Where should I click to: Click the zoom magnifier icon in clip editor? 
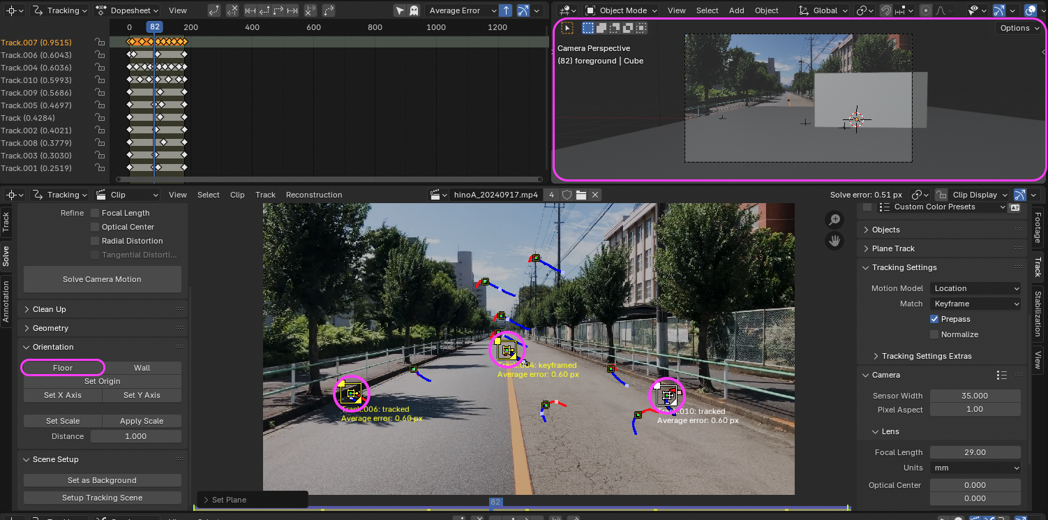(834, 220)
